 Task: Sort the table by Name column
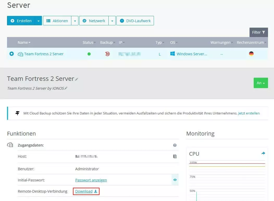[x=24, y=42]
